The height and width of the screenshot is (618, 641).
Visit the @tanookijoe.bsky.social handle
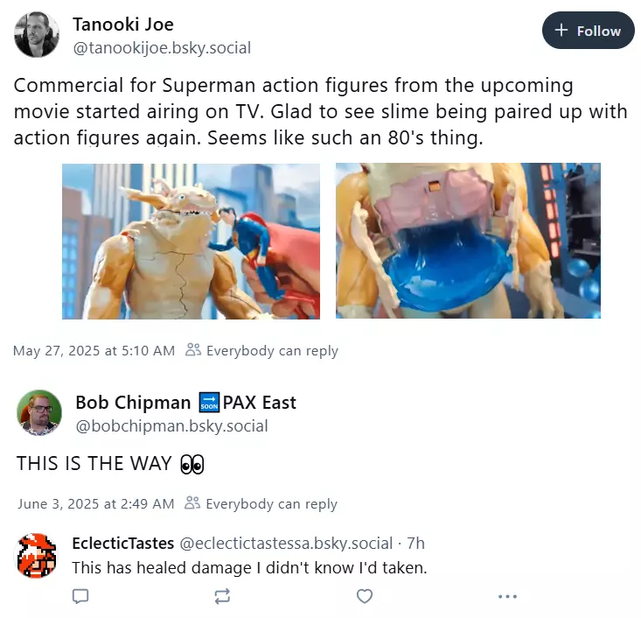tap(162, 48)
